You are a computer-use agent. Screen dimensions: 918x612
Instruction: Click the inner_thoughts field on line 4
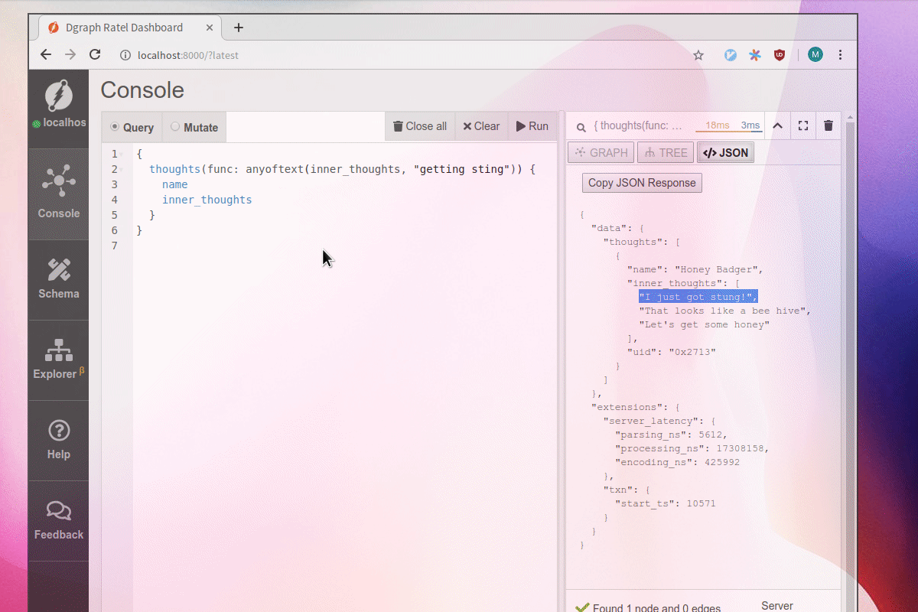pyautogui.click(x=207, y=200)
